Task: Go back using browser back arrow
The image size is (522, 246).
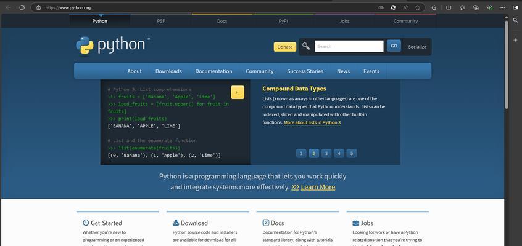Action: coord(8,7)
